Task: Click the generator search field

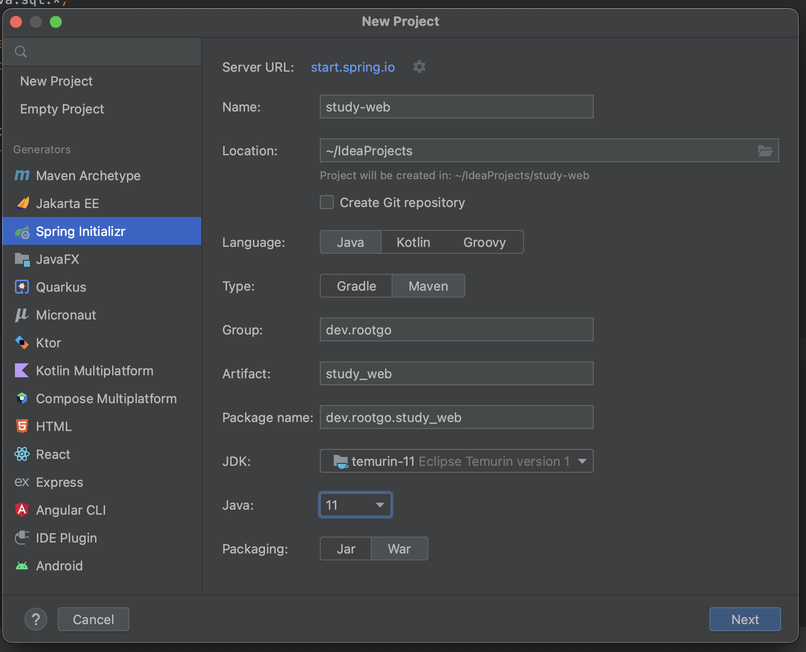Action: point(102,52)
